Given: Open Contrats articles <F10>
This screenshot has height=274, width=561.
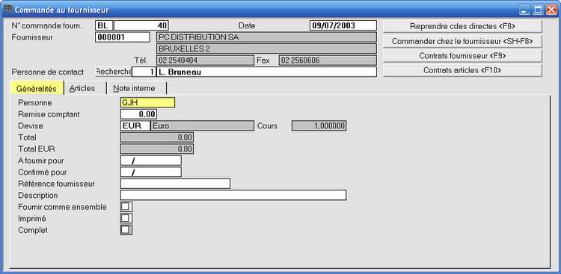Looking at the screenshot, I should pos(462,70).
